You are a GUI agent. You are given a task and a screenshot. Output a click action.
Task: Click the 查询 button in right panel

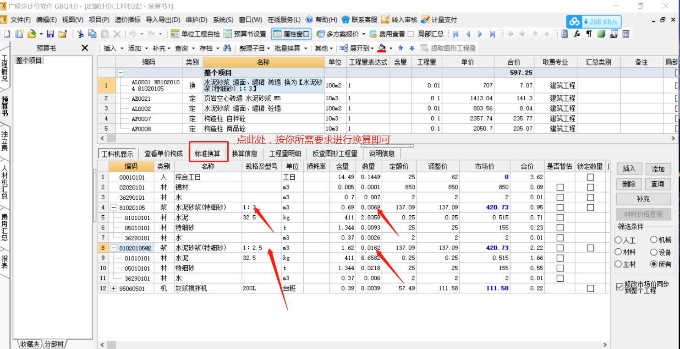point(658,184)
